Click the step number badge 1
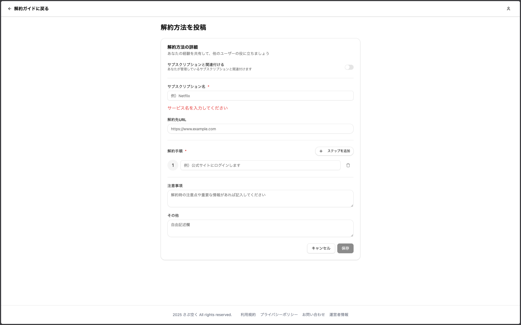521x325 pixels. (x=173, y=165)
